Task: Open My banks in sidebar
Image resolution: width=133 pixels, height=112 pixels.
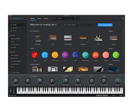Action: (14, 47)
